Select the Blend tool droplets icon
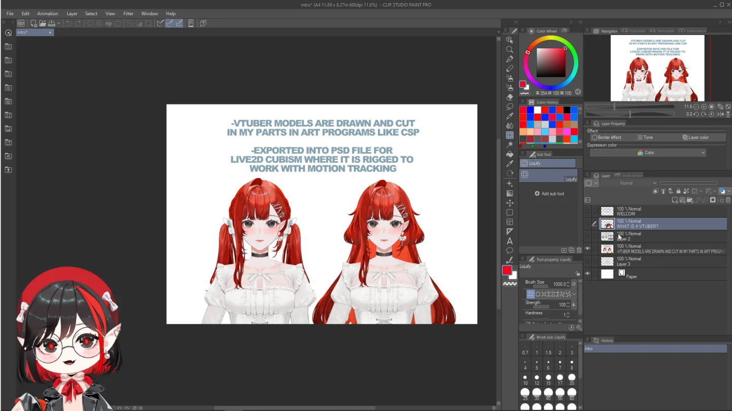Screen dimensions: 732x411 coord(510,126)
